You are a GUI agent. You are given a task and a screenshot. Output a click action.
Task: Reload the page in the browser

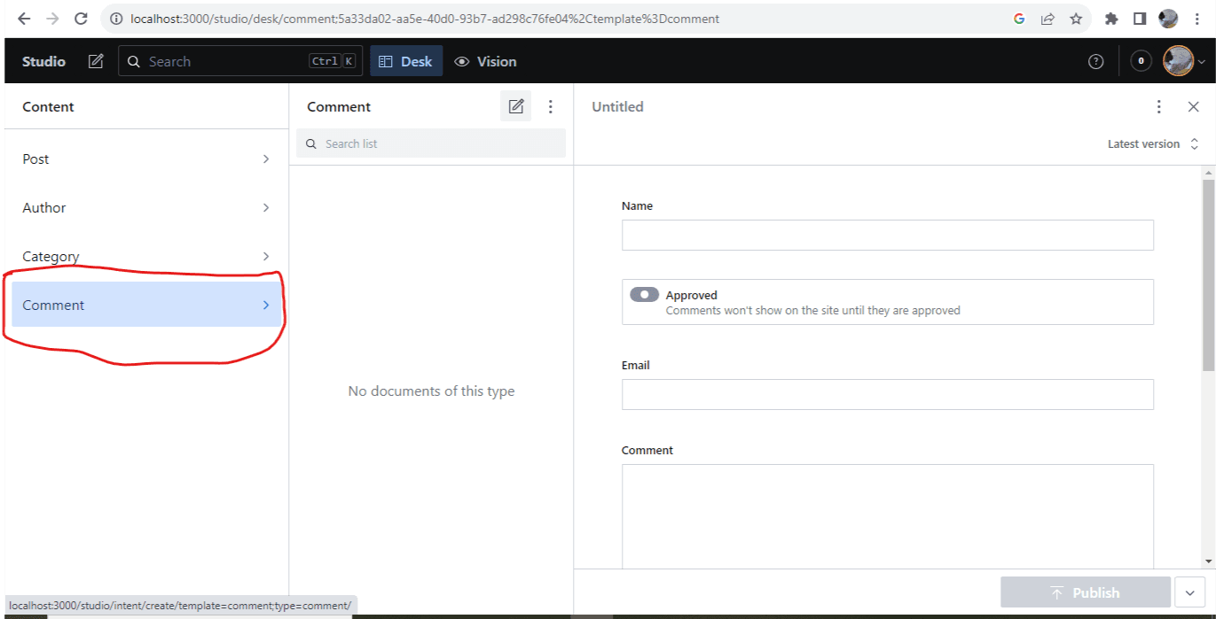click(81, 19)
